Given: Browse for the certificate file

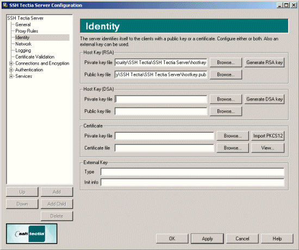Looking at the screenshot, I should [233, 148].
